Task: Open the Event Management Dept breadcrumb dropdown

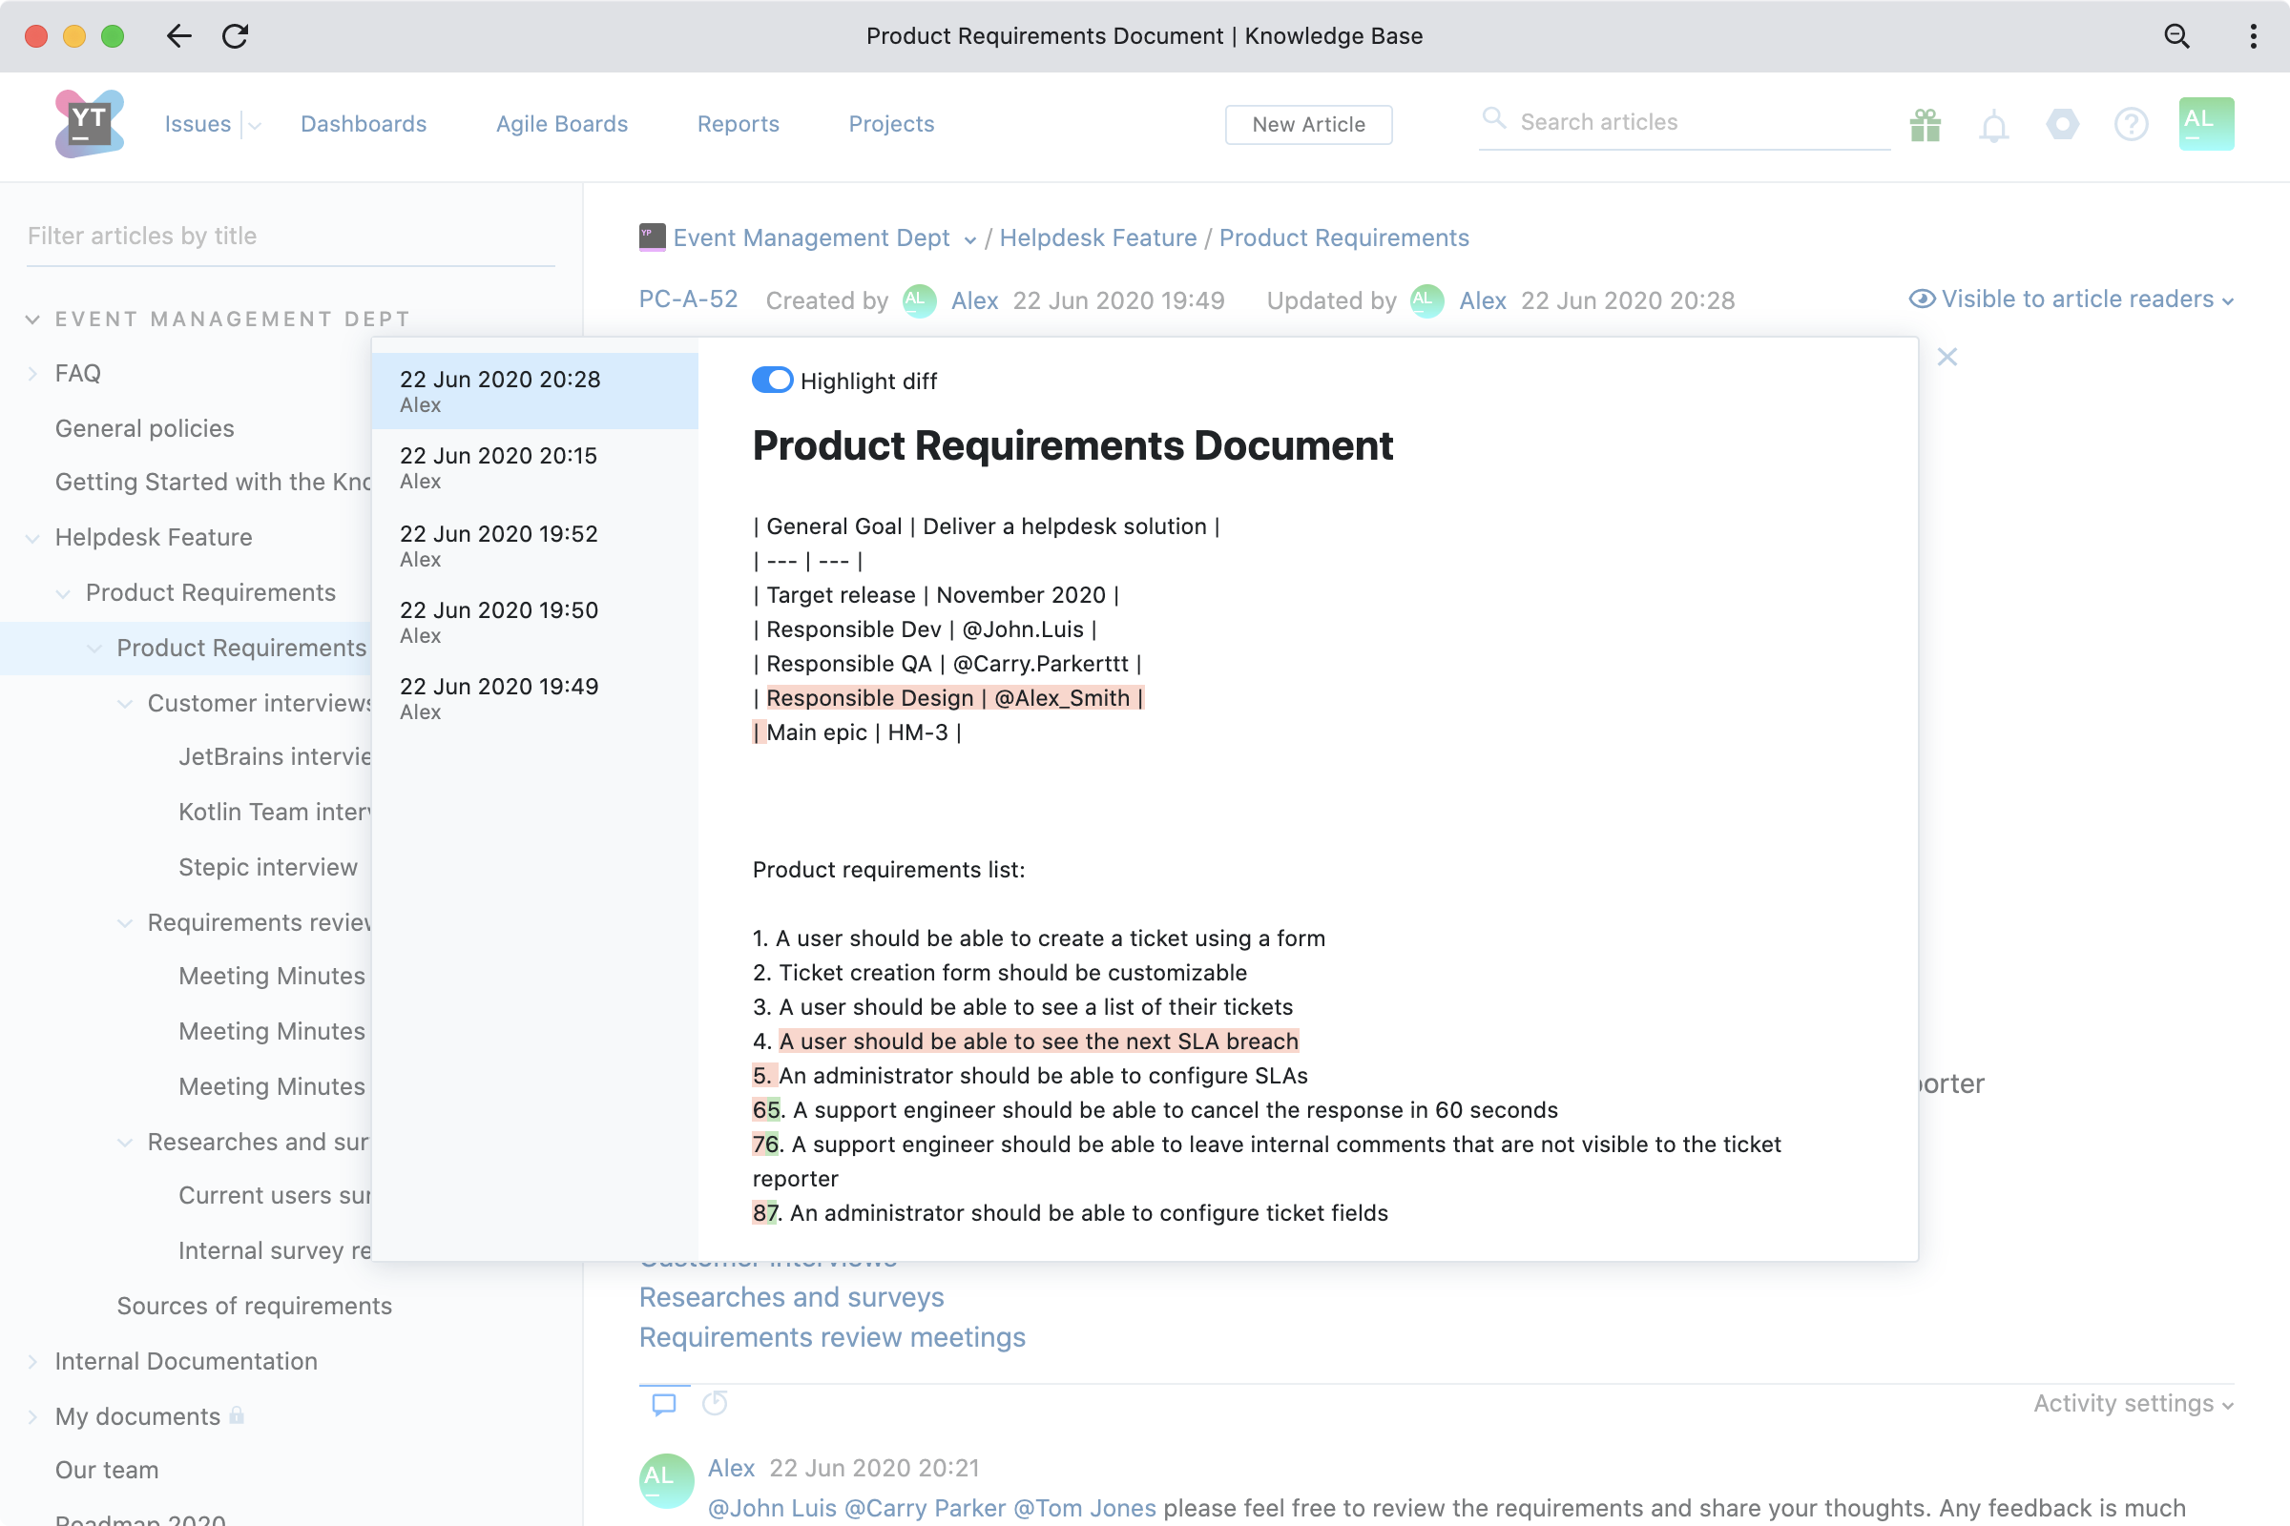Action: point(969,240)
